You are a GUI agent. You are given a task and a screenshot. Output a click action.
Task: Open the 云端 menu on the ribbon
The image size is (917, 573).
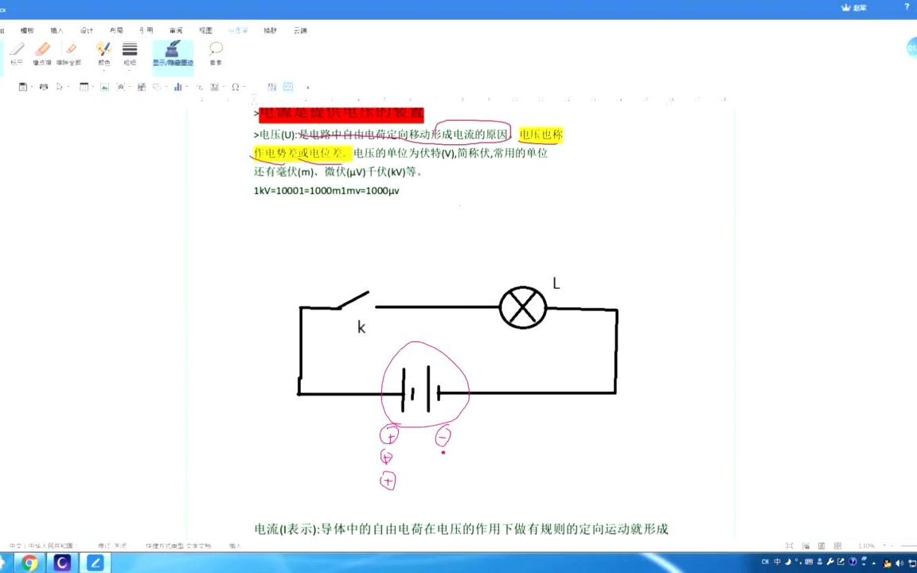[x=300, y=30]
